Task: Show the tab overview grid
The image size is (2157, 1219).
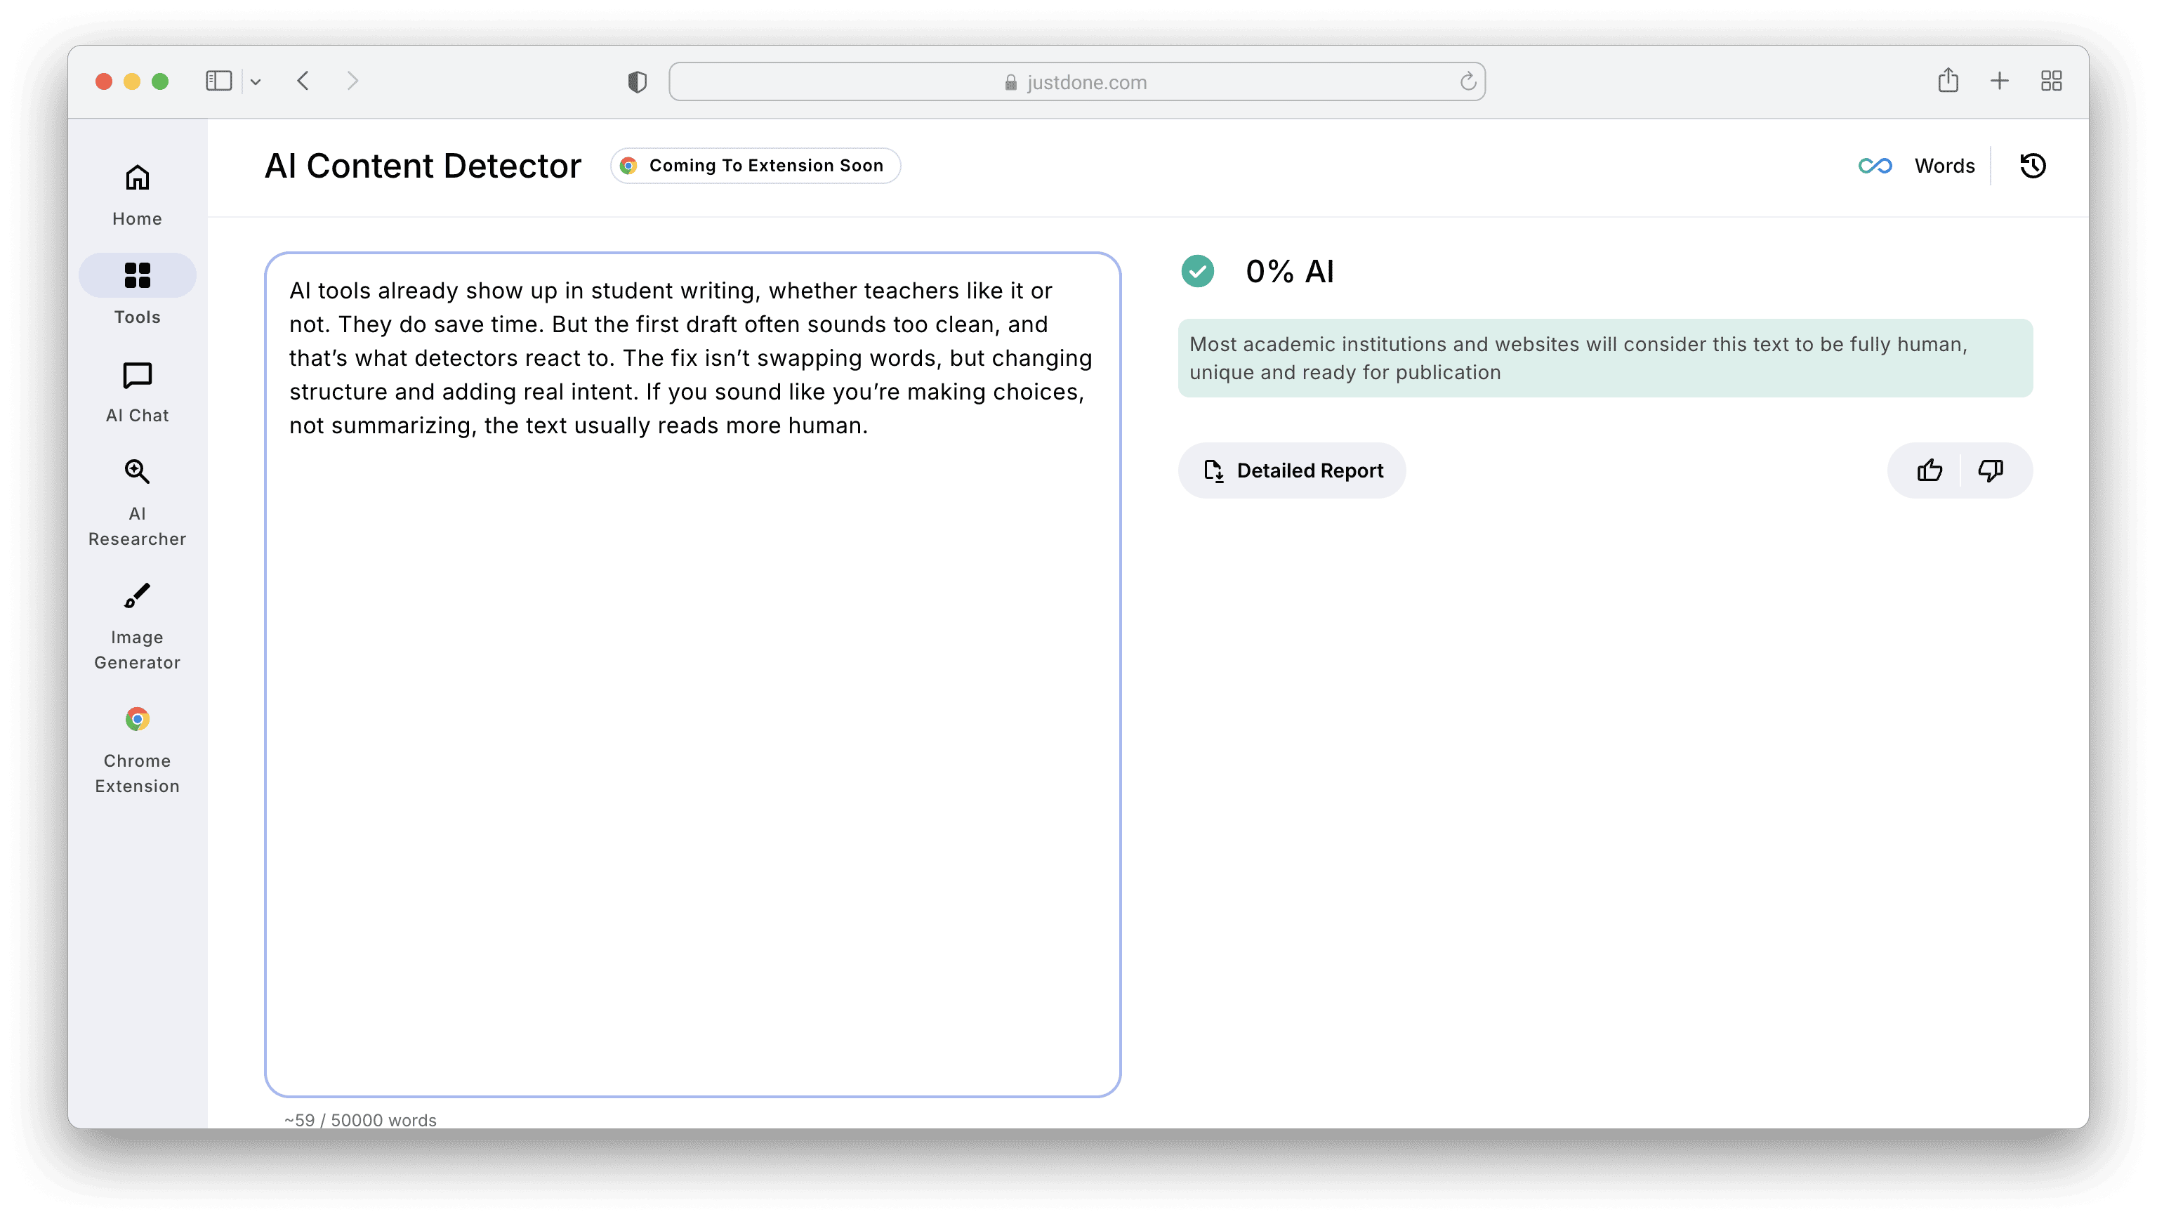Action: [x=2051, y=81]
